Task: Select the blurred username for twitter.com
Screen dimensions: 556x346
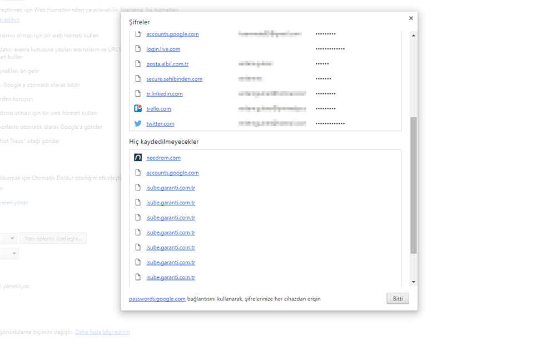Action: click(x=272, y=124)
